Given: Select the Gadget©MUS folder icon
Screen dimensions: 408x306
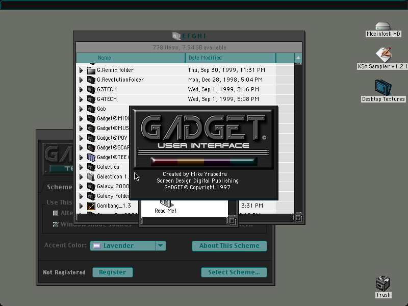Looking at the screenshot, I should pos(91,128).
